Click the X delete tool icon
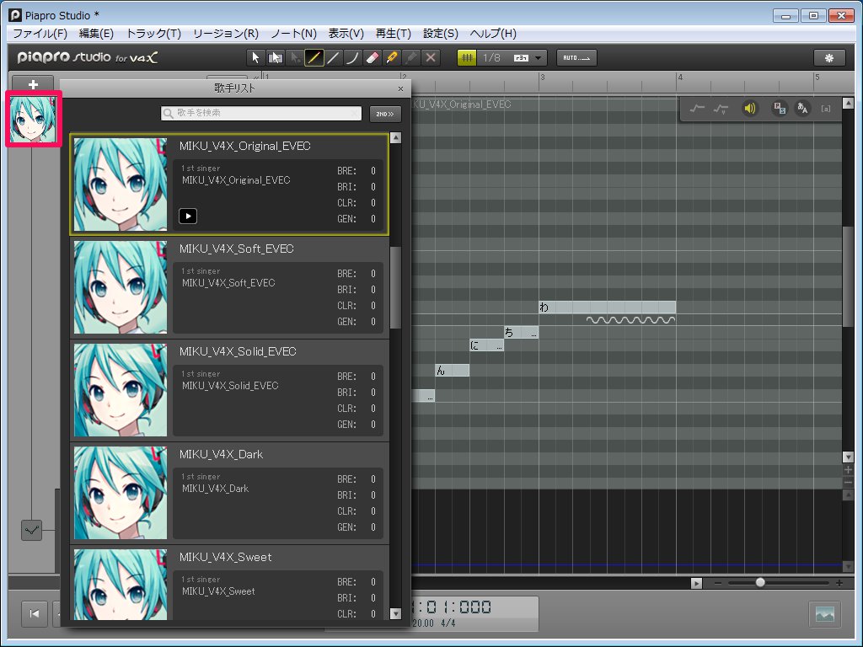 [431, 58]
